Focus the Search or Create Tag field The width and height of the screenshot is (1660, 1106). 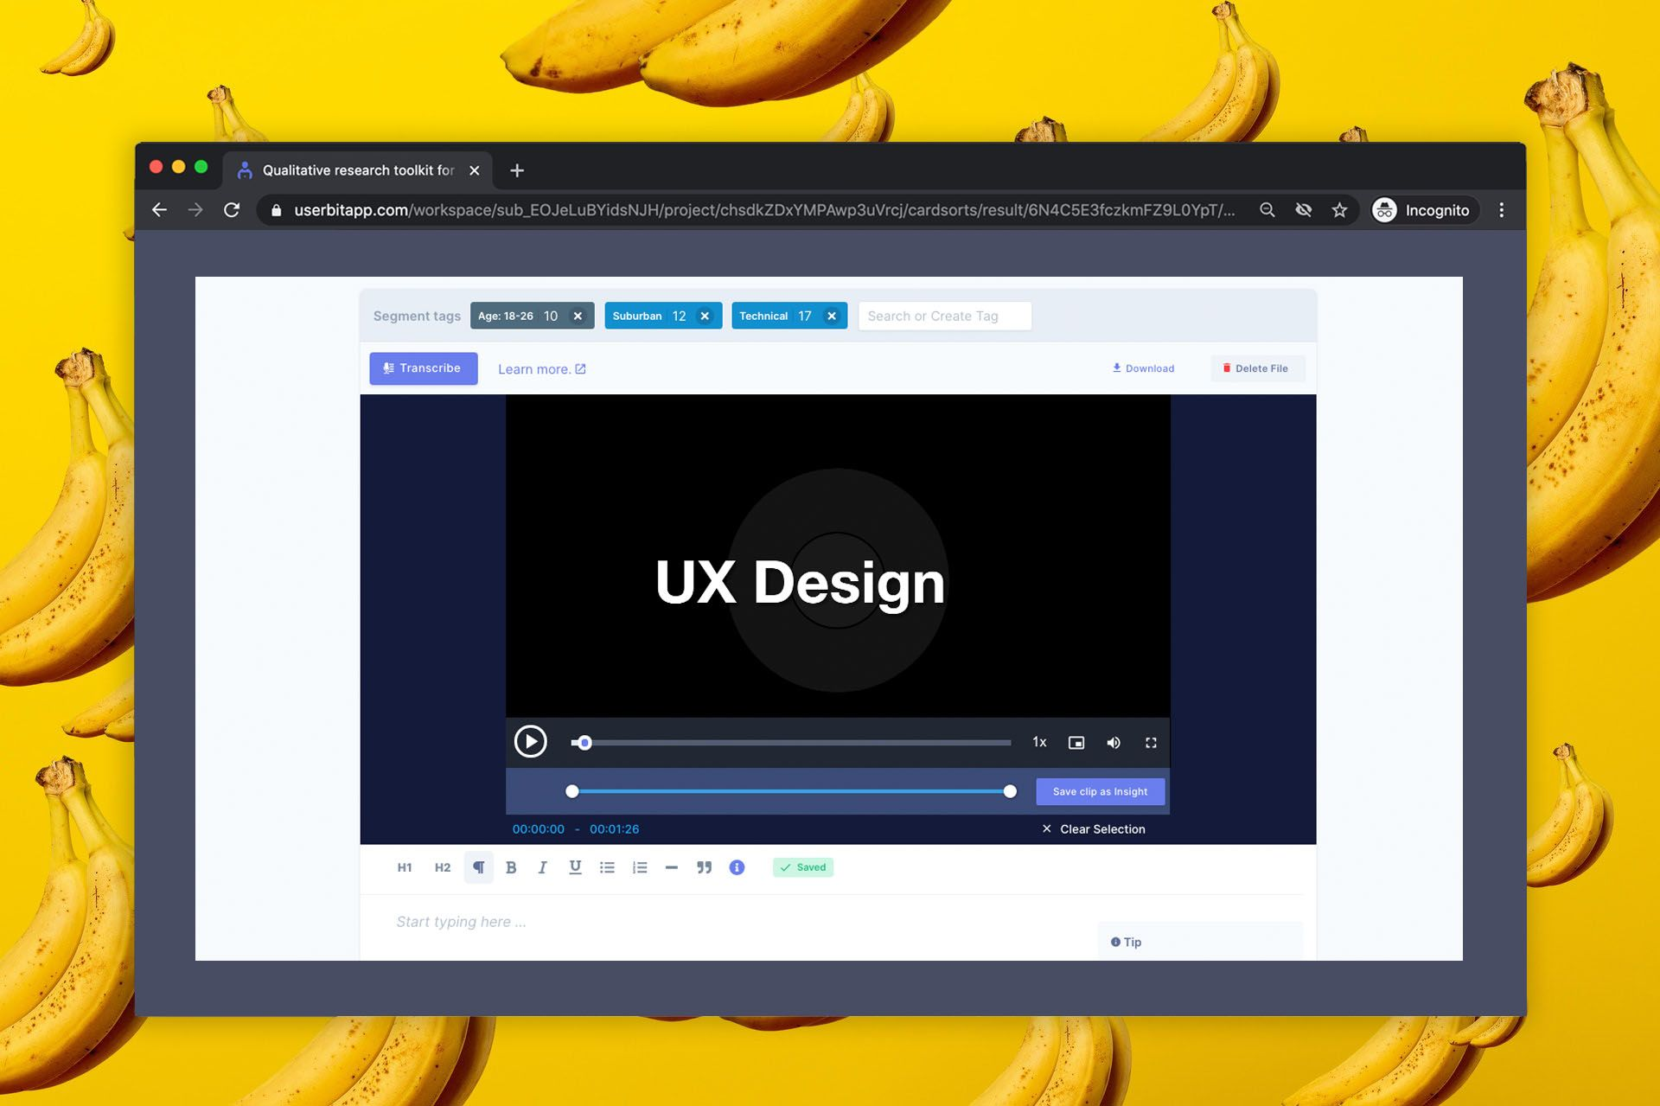click(x=945, y=316)
